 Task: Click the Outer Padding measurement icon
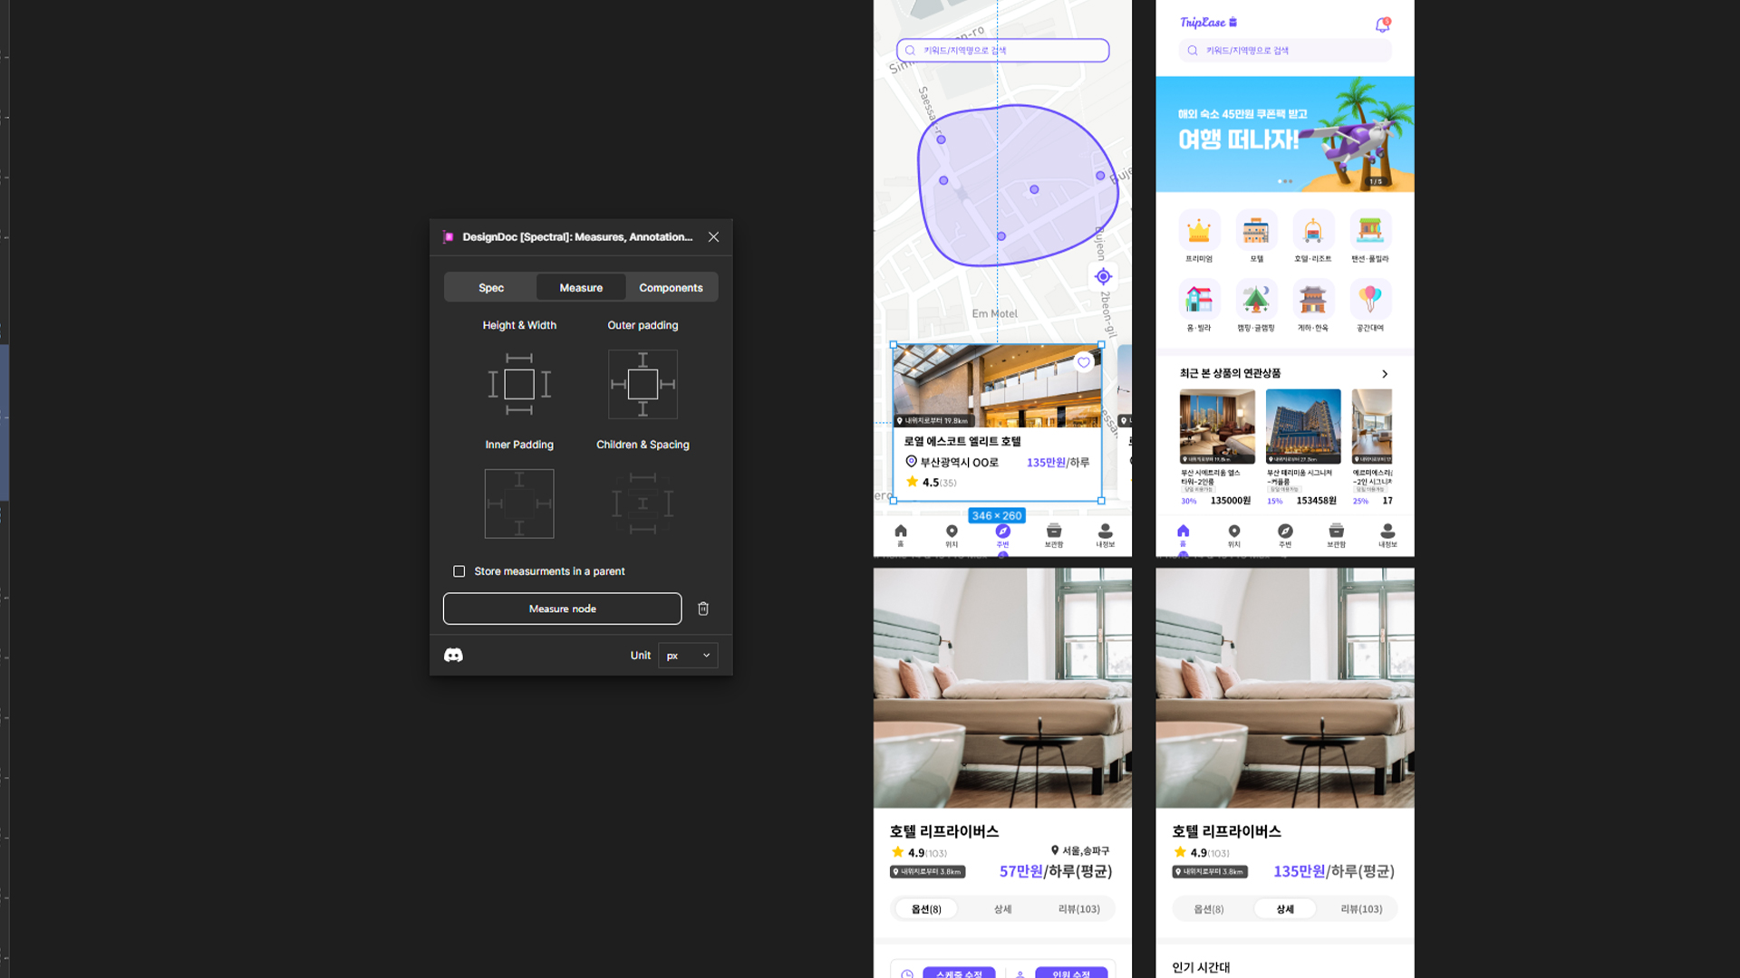click(642, 382)
